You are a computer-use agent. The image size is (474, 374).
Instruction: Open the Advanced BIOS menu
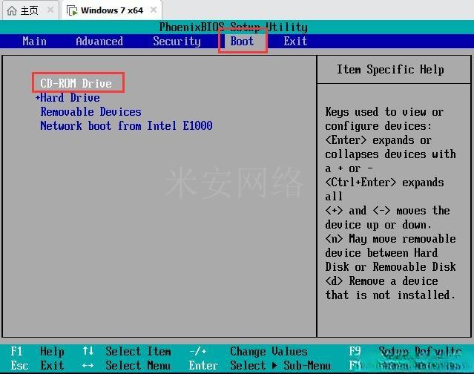99,41
